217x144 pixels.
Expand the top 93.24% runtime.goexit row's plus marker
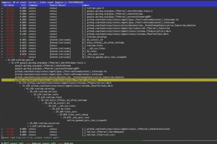click(2, 8)
